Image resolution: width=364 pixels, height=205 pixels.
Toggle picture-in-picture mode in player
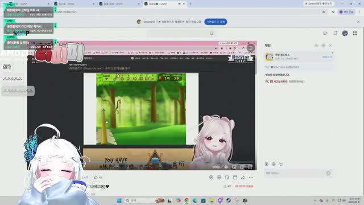point(234,167)
